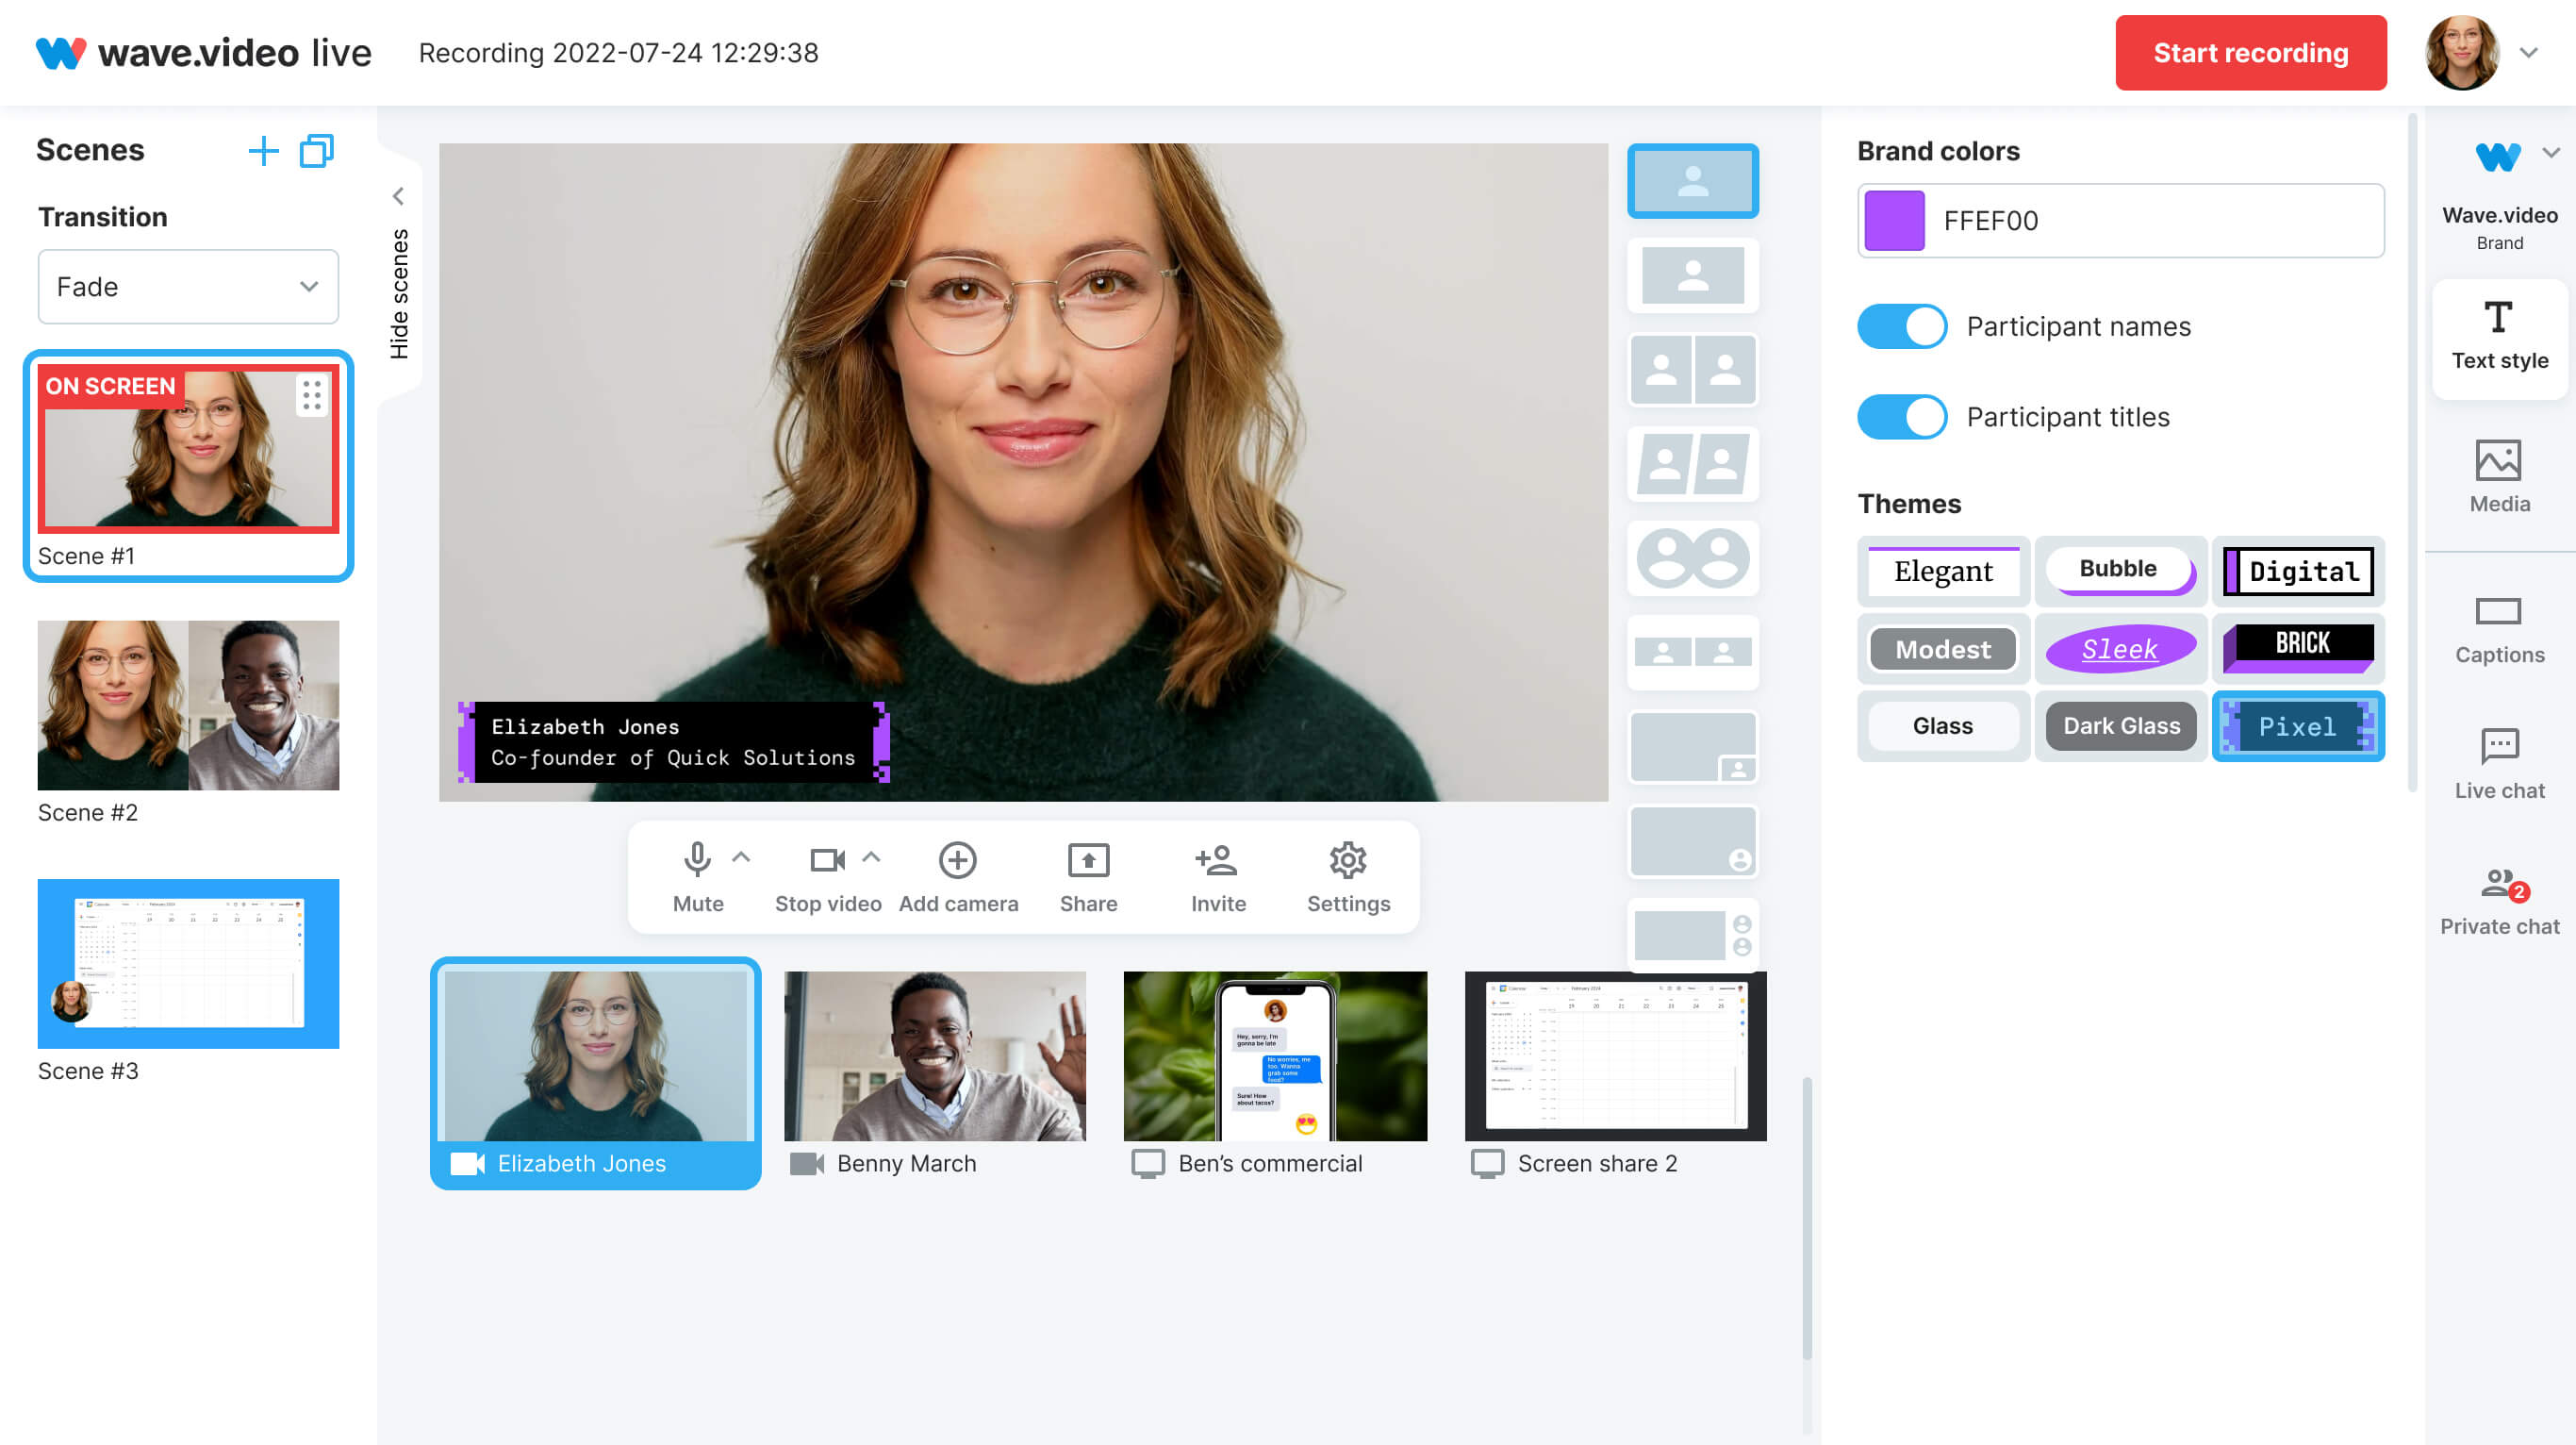Screen dimensions: 2576x1445
Task: Toggle Participant titles display on
Action: point(1900,416)
